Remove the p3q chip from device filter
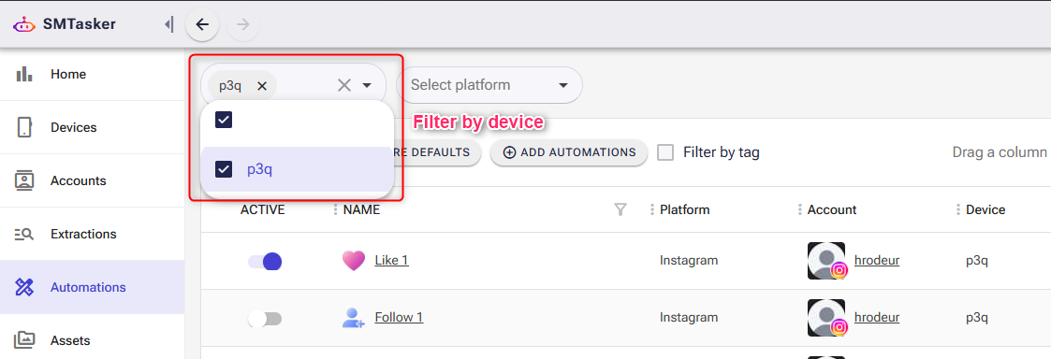 pyautogui.click(x=262, y=86)
